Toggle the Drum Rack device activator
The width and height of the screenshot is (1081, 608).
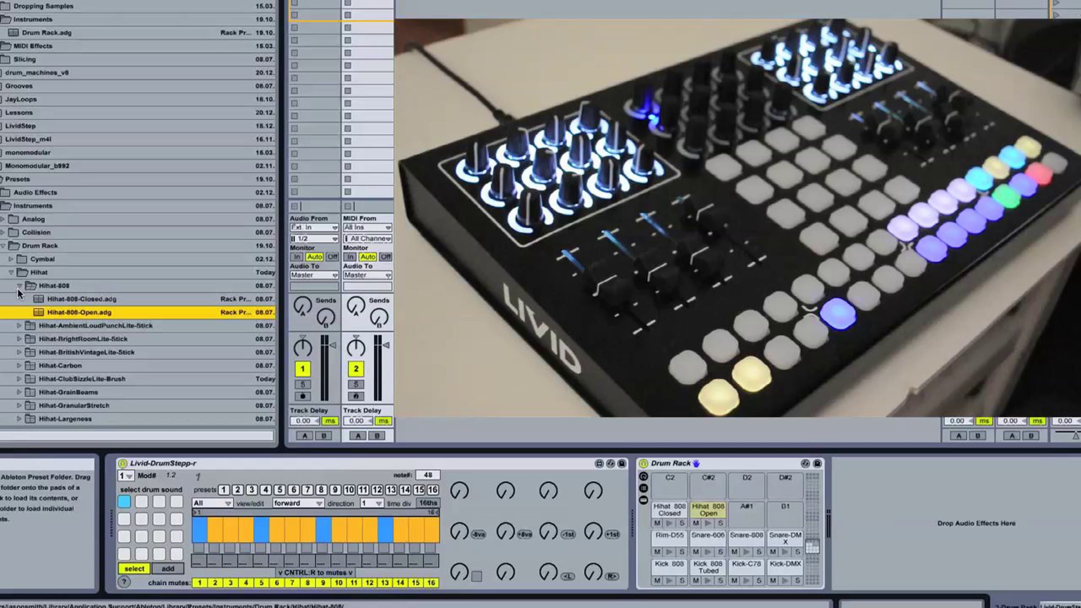pyautogui.click(x=643, y=463)
